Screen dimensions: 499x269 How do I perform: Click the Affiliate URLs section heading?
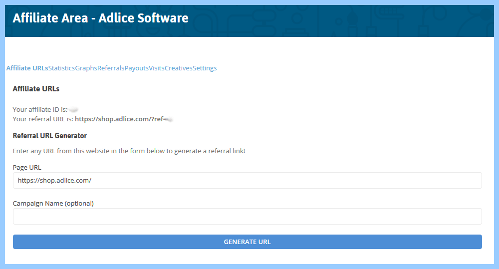tap(36, 89)
